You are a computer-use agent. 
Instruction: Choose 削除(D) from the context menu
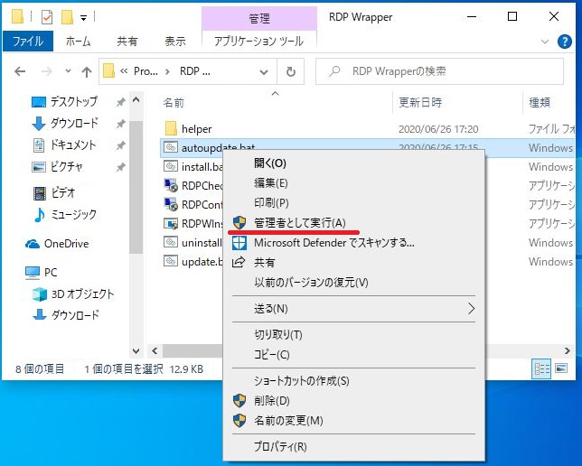click(x=353, y=401)
